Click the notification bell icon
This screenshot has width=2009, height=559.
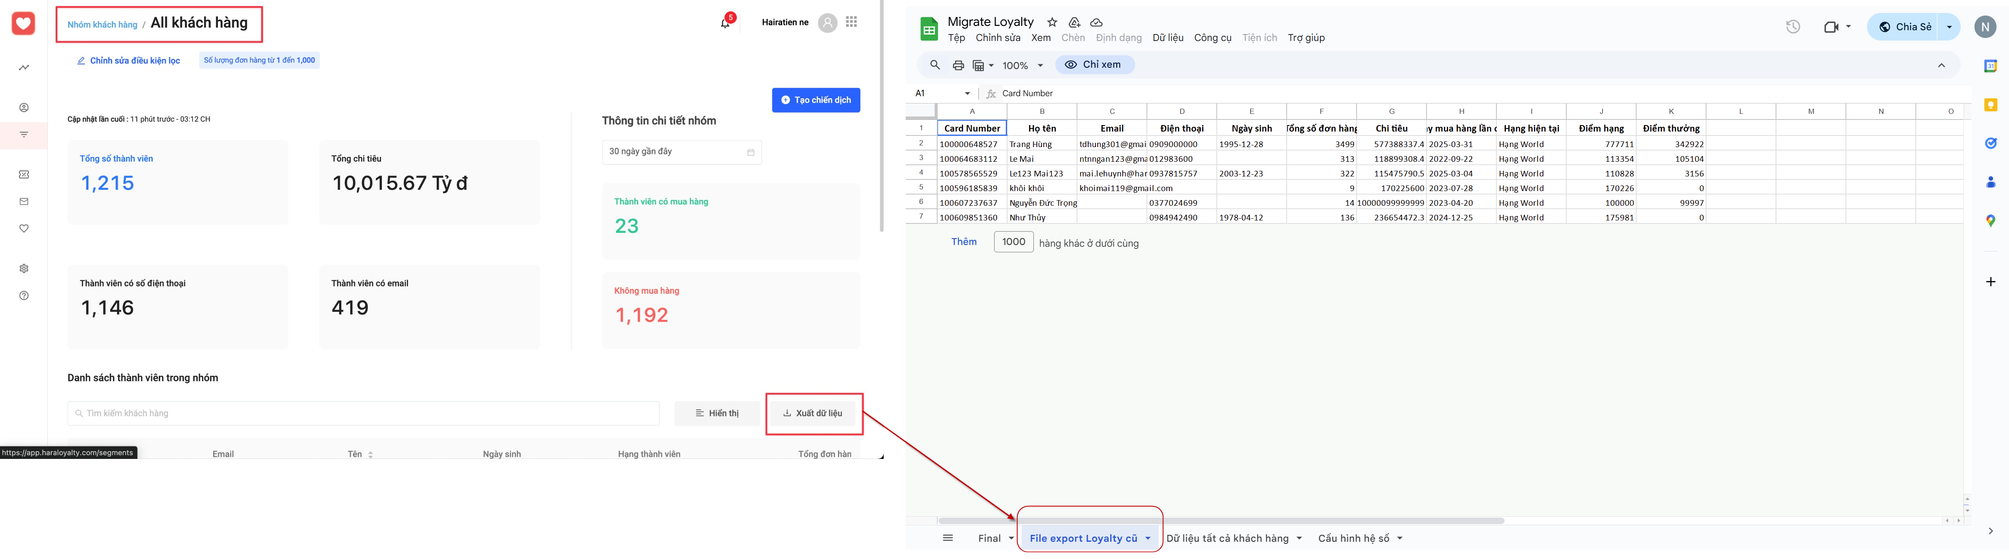(x=725, y=23)
